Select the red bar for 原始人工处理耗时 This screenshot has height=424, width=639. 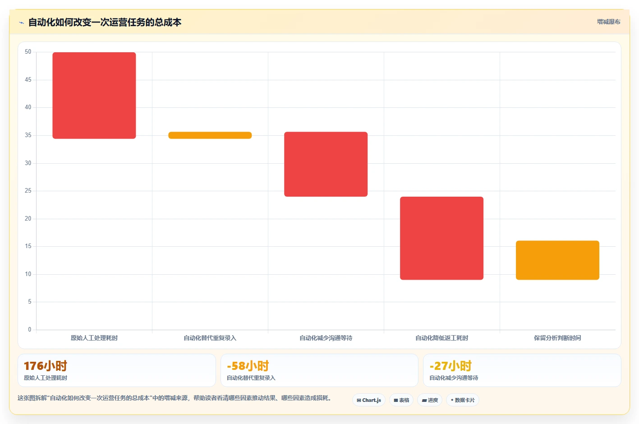(x=94, y=96)
